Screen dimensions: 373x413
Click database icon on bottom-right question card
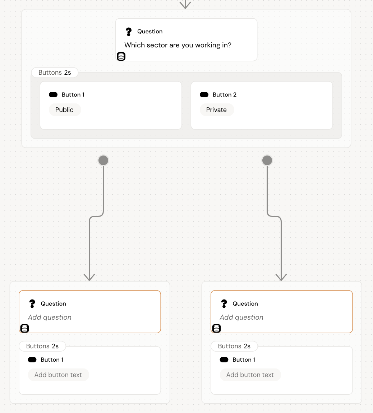(x=217, y=328)
